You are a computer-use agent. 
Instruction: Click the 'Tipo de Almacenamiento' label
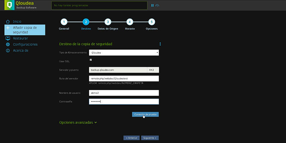click(73, 53)
